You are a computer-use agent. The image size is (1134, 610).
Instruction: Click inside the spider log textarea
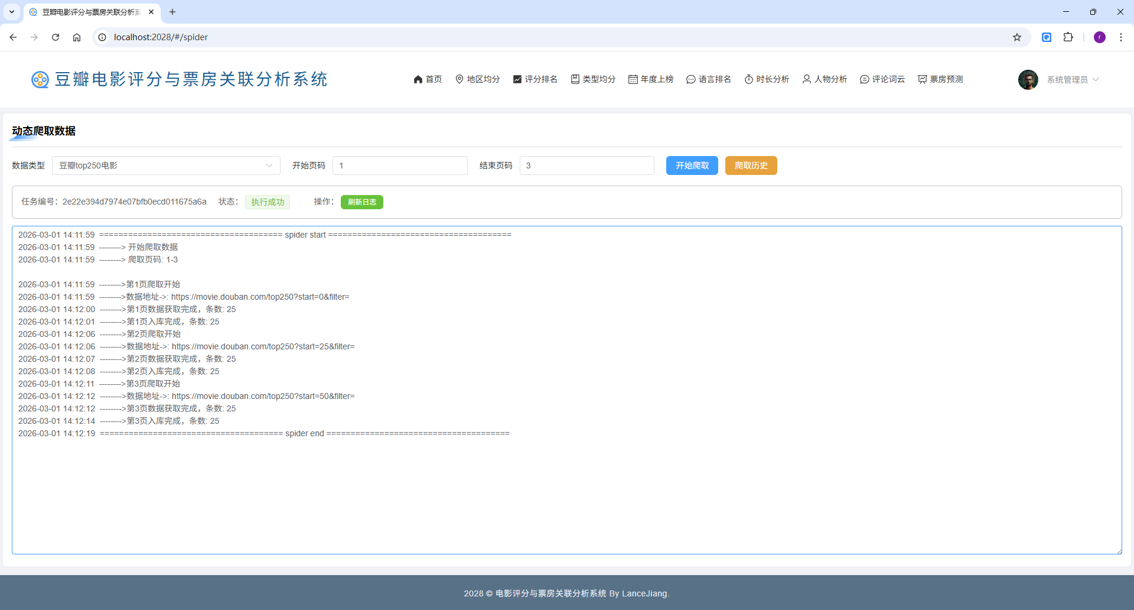click(x=567, y=390)
